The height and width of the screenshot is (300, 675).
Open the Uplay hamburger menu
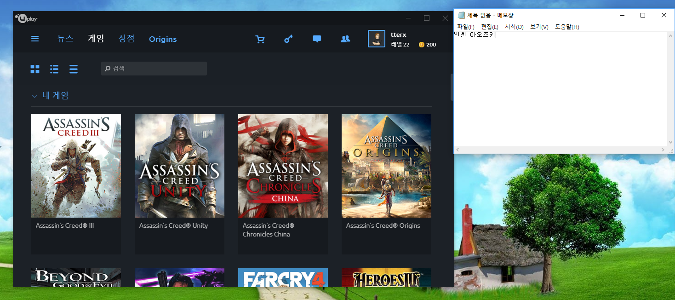click(x=35, y=39)
